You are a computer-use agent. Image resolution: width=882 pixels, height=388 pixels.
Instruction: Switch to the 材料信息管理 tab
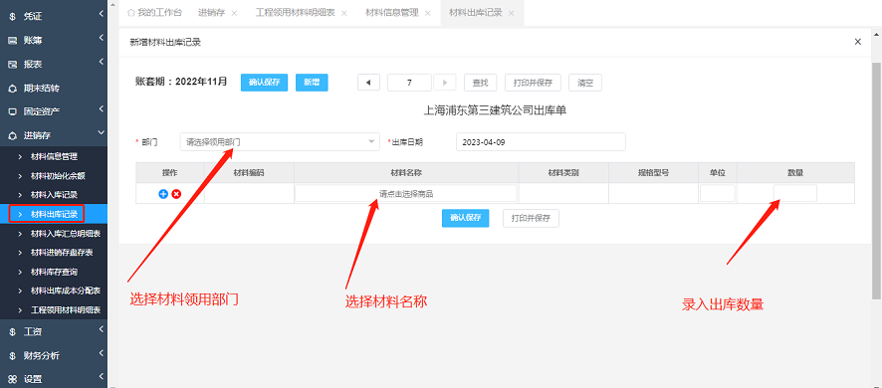(392, 12)
